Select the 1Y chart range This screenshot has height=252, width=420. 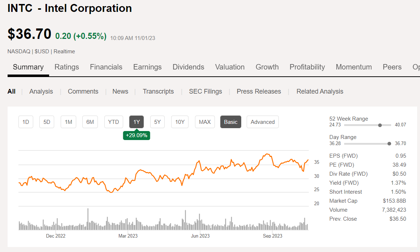point(137,122)
